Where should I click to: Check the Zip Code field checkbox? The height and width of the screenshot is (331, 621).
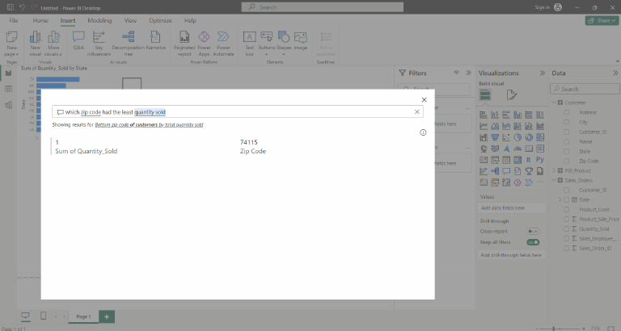[x=566, y=161]
